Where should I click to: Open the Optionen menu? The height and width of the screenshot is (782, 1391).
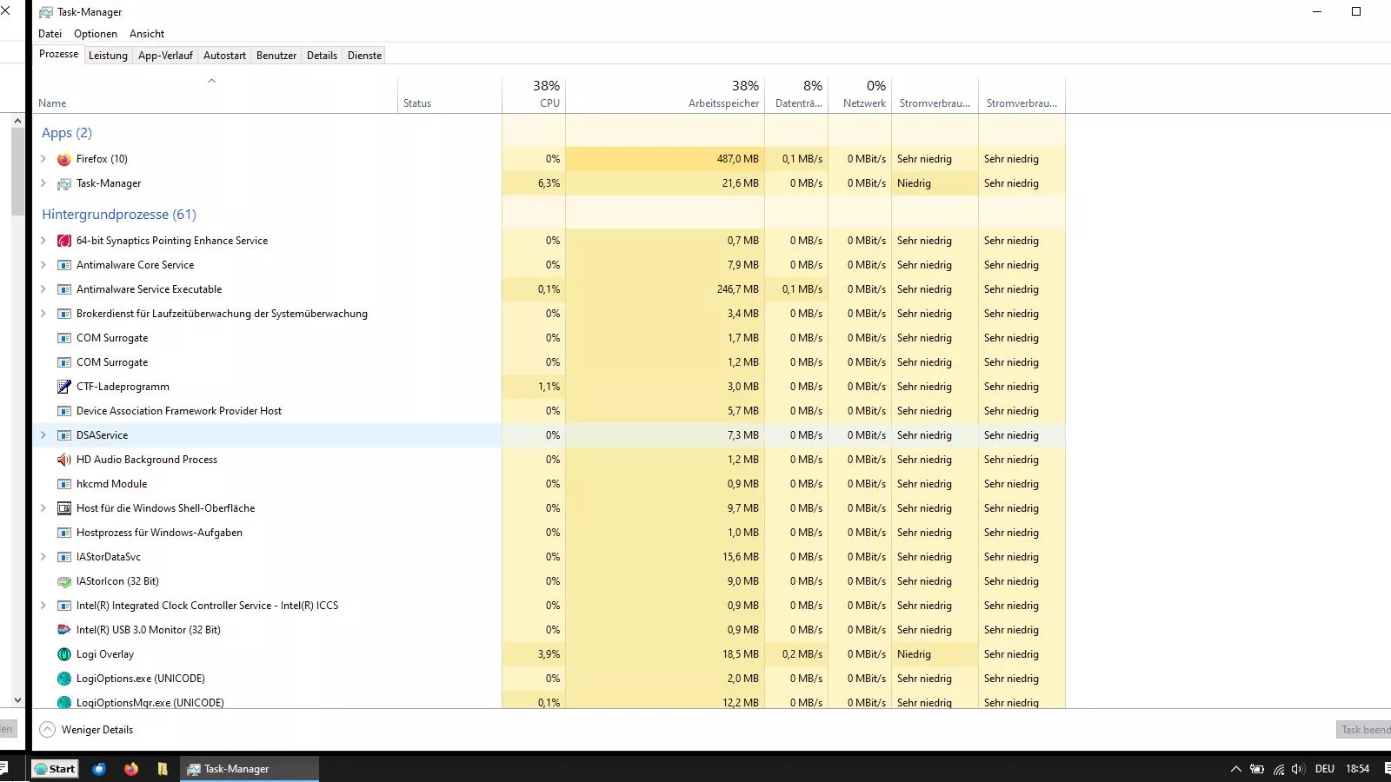96,34
